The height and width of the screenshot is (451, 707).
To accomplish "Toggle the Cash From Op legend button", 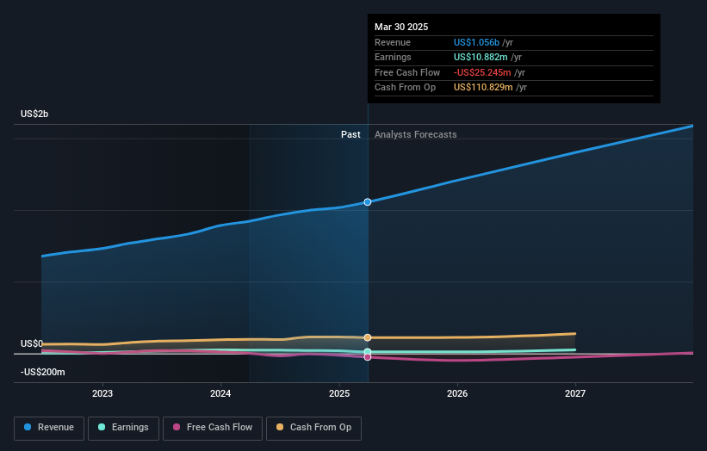I will [313, 428].
